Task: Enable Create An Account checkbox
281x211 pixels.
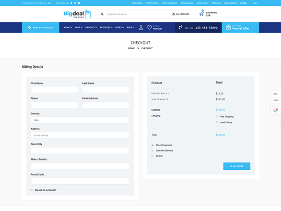Action: point(31,190)
